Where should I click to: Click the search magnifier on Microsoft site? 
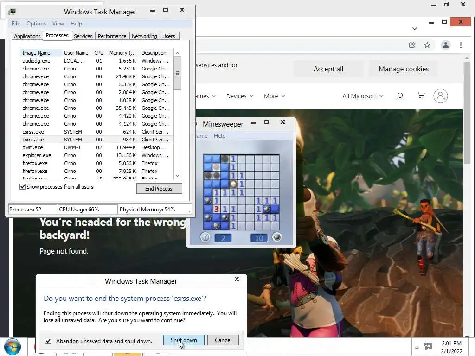399,96
